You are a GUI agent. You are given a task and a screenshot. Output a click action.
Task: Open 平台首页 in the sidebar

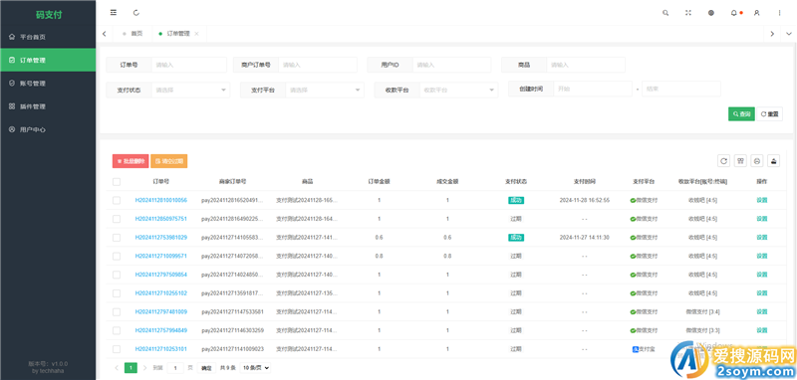(x=48, y=37)
